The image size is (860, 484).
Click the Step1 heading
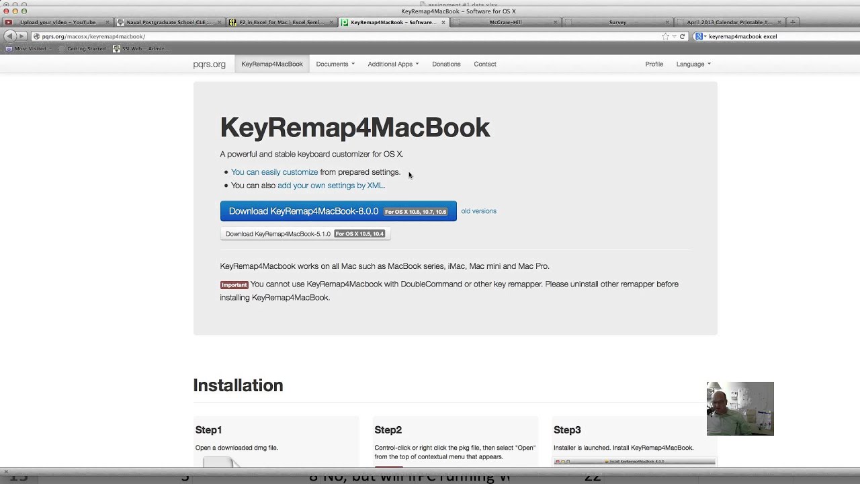tap(208, 430)
